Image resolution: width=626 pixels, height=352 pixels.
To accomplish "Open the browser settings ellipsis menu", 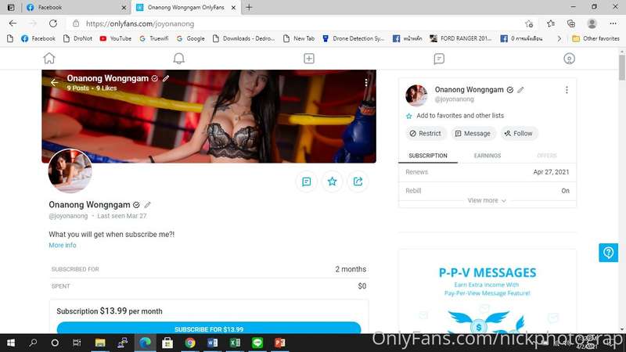I will coord(613,23).
